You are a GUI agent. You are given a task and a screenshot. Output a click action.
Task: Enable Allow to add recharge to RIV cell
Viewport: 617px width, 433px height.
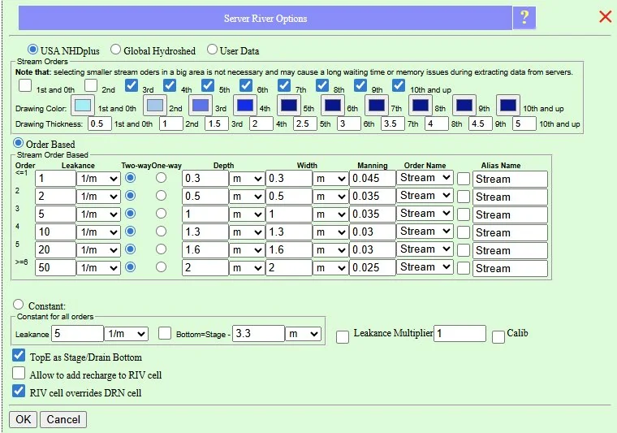pos(19,373)
